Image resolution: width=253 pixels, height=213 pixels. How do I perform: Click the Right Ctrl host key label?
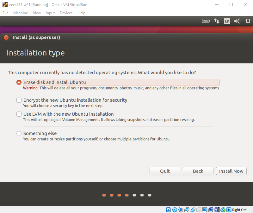[239, 210]
